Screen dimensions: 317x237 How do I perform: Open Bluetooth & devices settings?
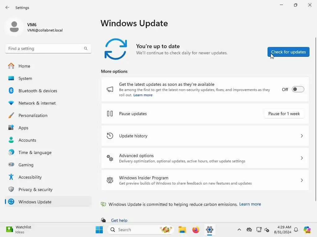48,91
